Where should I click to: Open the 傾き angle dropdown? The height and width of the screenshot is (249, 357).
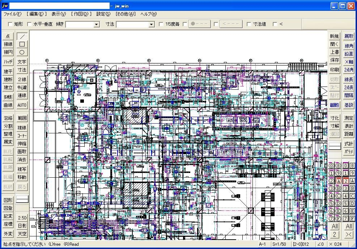pos(97,24)
